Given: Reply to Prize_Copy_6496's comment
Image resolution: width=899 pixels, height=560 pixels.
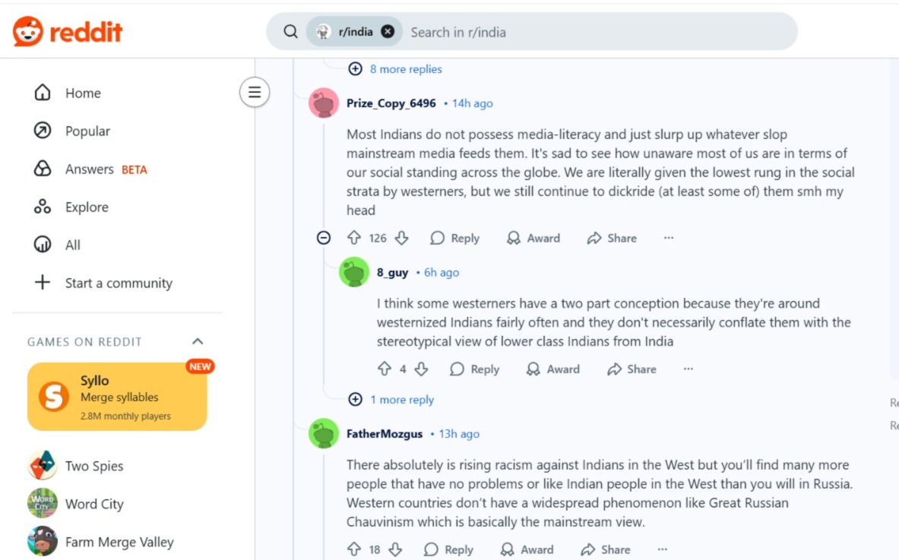Looking at the screenshot, I should (455, 238).
